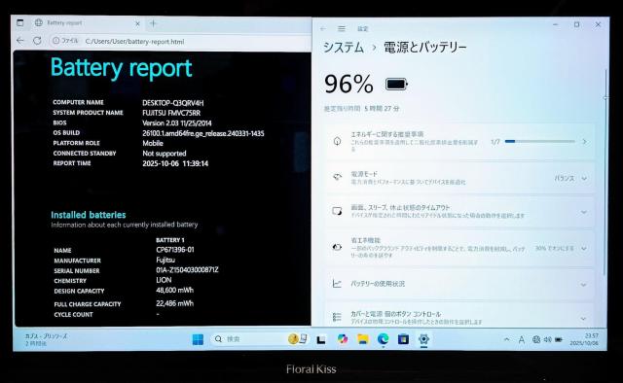623x383 pixels.
Task: Open エネルギーに関する推奨事項 chevron
Action: coord(584,142)
